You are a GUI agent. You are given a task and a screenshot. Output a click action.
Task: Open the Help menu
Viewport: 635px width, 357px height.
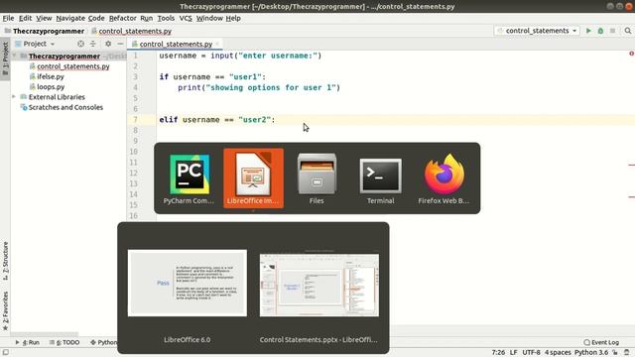(x=233, y=18)
